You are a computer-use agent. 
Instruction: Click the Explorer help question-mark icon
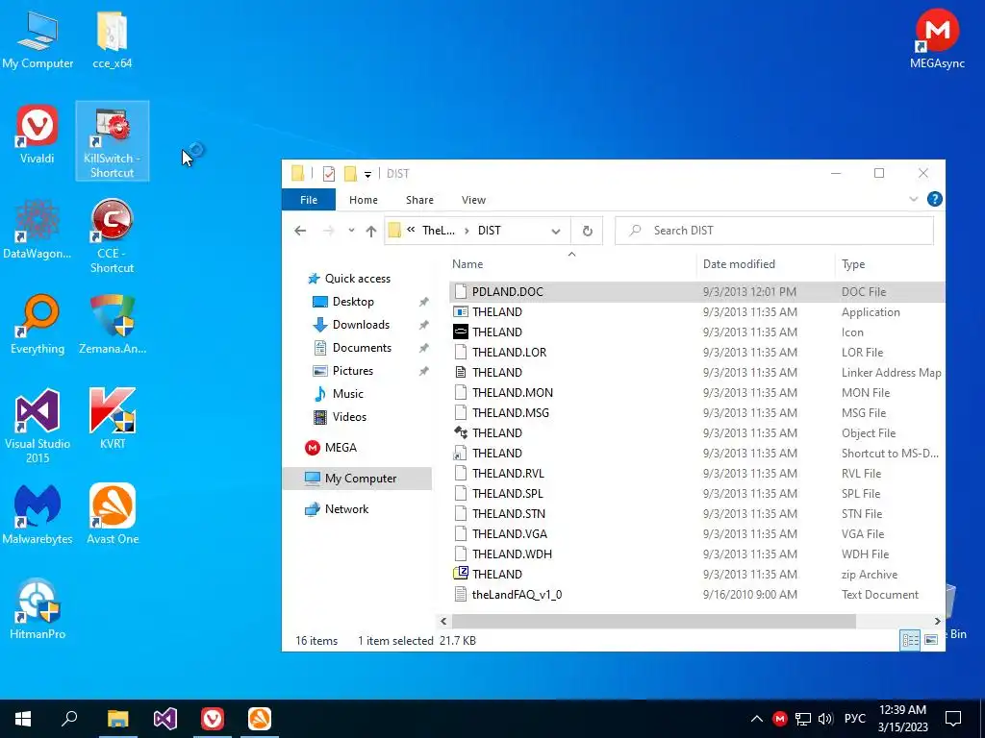click(934, 200)
